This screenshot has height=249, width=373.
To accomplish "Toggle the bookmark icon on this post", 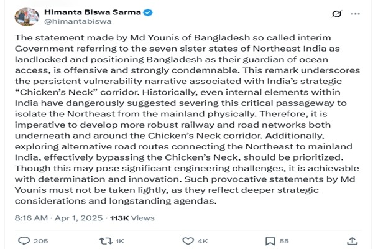I will [x=270, y=241].
